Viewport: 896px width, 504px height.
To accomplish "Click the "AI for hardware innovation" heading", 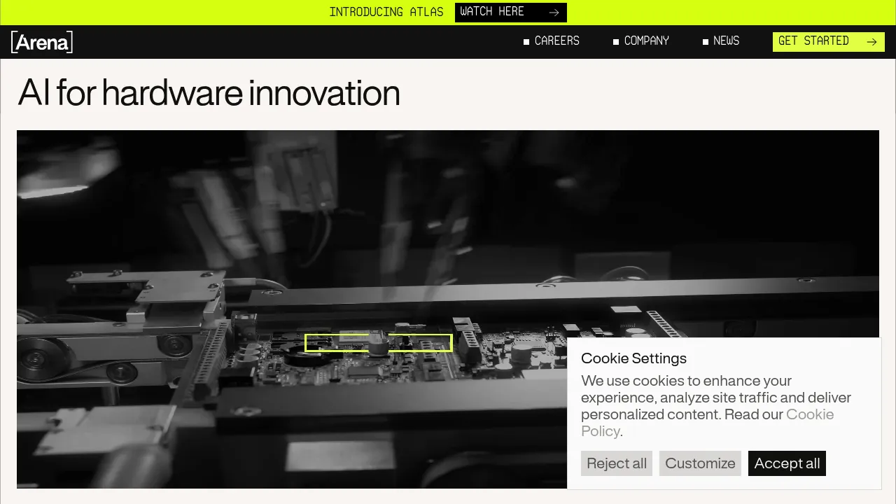I will click(x=209, y=92).
